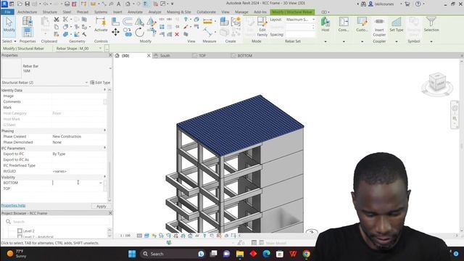The height and width of the screenshot is (261, 464).
Task: Choose the Align tool
Action: [x=116, y=21]
